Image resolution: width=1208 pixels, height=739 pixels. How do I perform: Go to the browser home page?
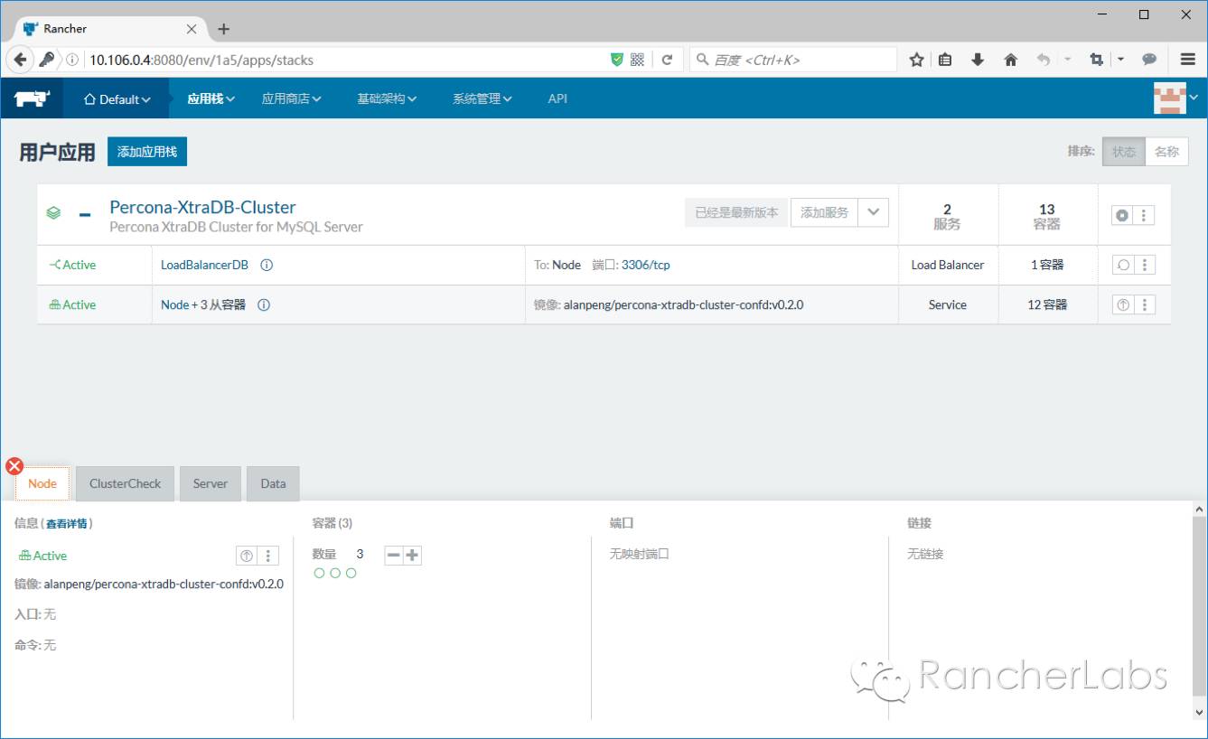[x=1010, y=60]
